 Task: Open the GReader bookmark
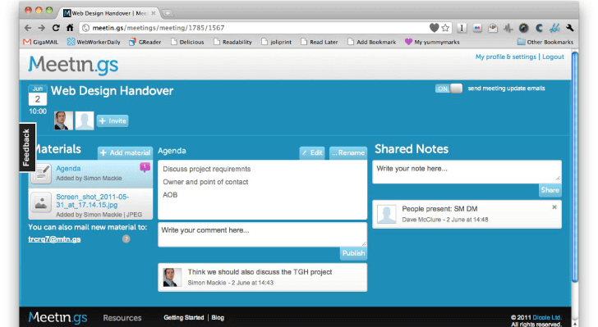(145, 42)
